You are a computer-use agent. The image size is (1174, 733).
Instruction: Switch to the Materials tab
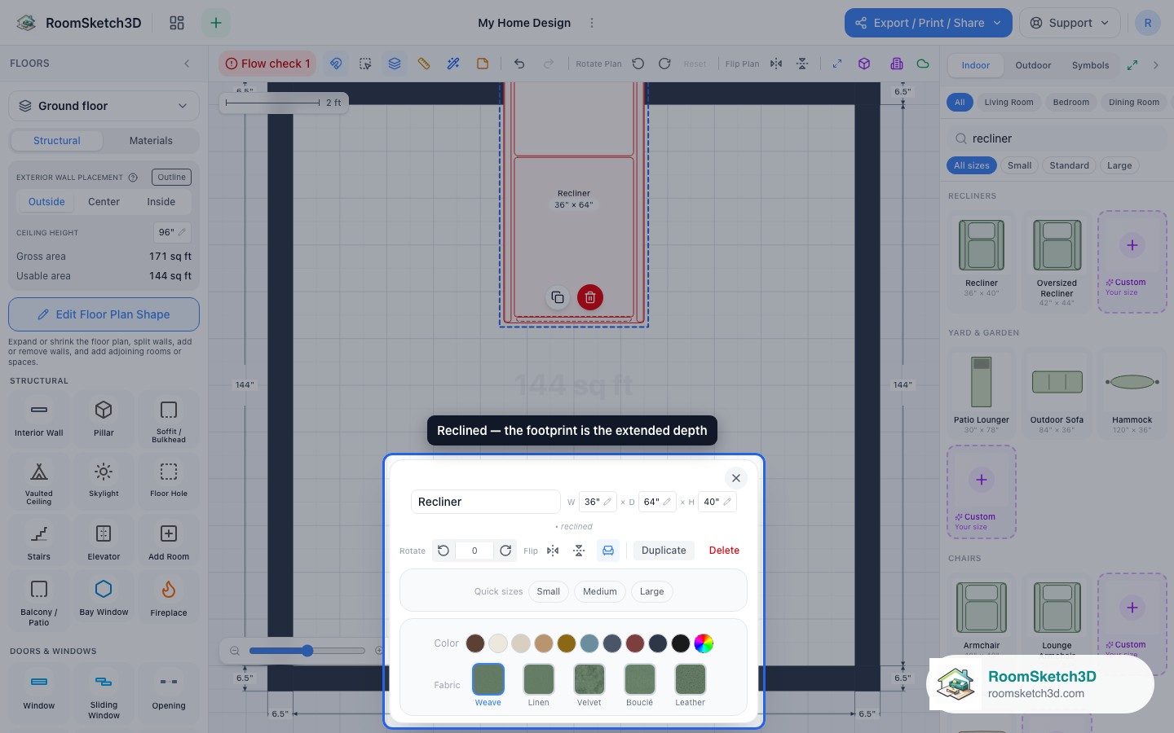coord(151,140)
